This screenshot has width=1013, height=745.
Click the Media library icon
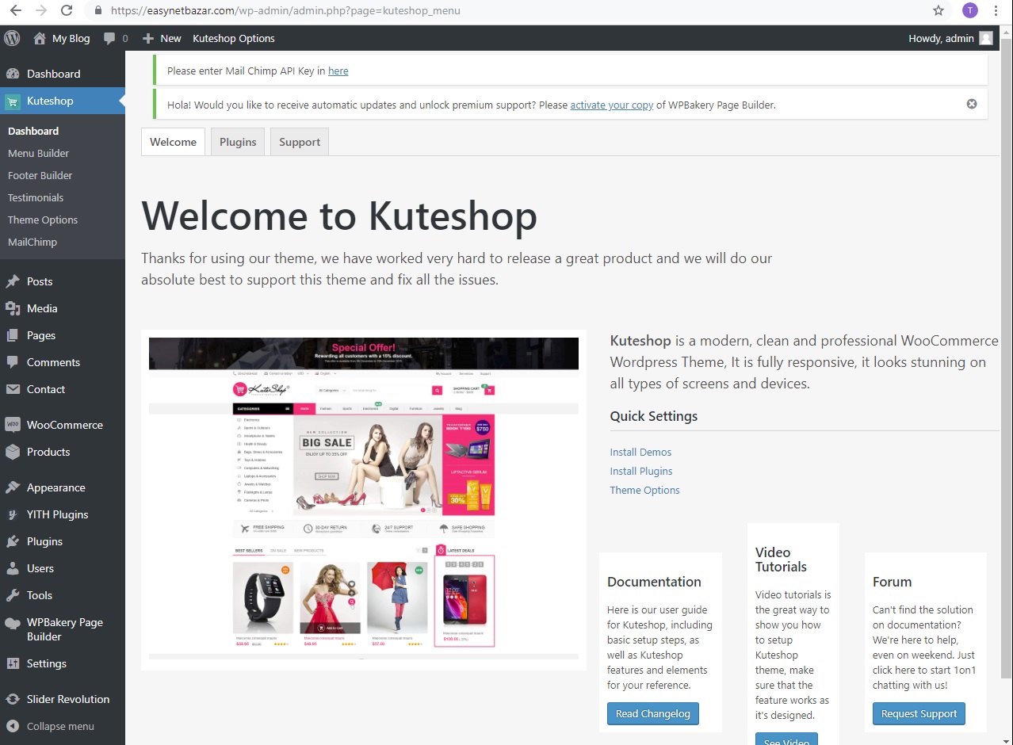(13, 308)
